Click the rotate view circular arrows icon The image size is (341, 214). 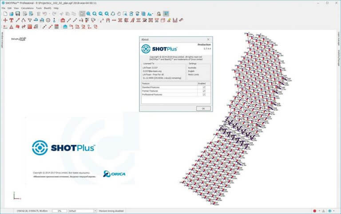(113, 14)
